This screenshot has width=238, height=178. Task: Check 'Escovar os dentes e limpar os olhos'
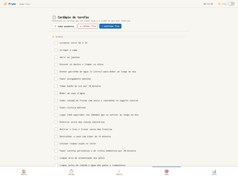(x=56, y=65)
